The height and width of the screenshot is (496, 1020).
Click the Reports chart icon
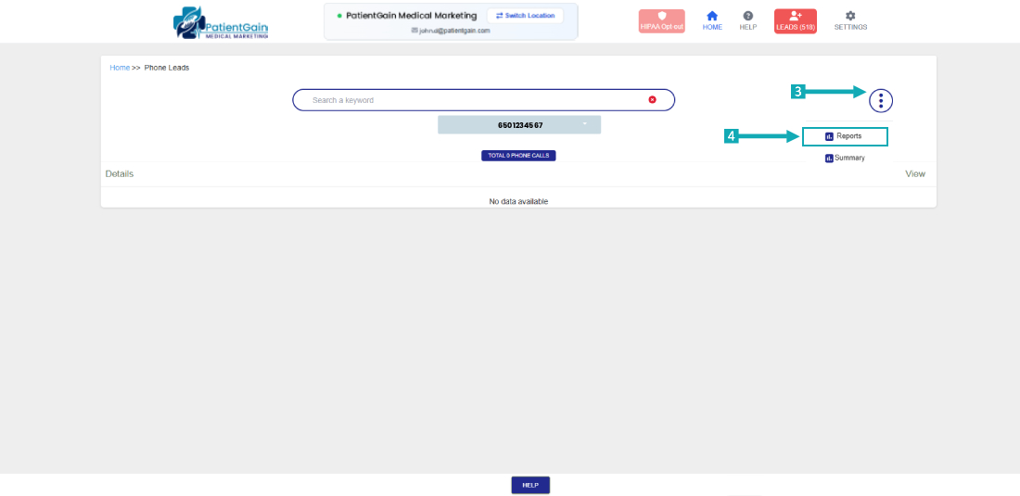(x=829, y=136)
